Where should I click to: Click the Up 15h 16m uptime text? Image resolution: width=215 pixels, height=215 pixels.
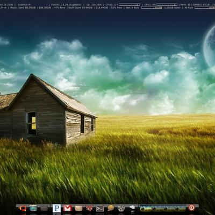click(94, 5)
